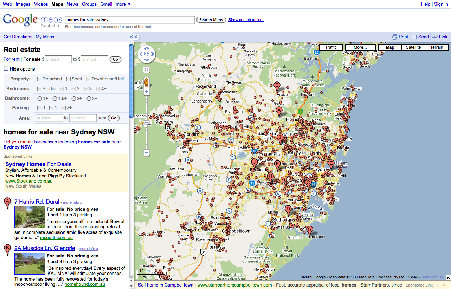
Task: Zoom in with the plus button
Action: [147, 92]
